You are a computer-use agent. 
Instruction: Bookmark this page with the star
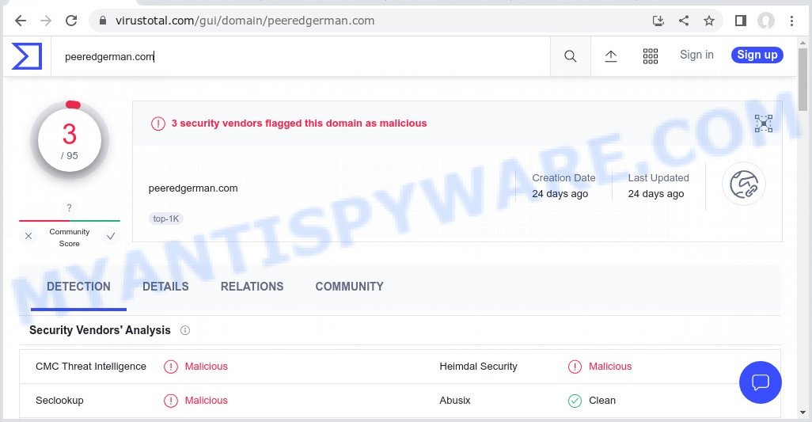709,21
